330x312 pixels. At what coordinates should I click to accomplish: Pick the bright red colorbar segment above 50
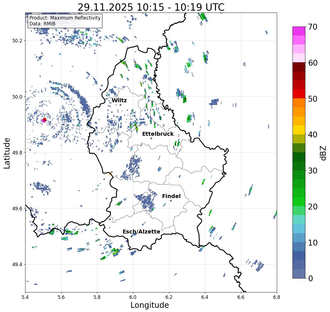[x=299, y=94]
